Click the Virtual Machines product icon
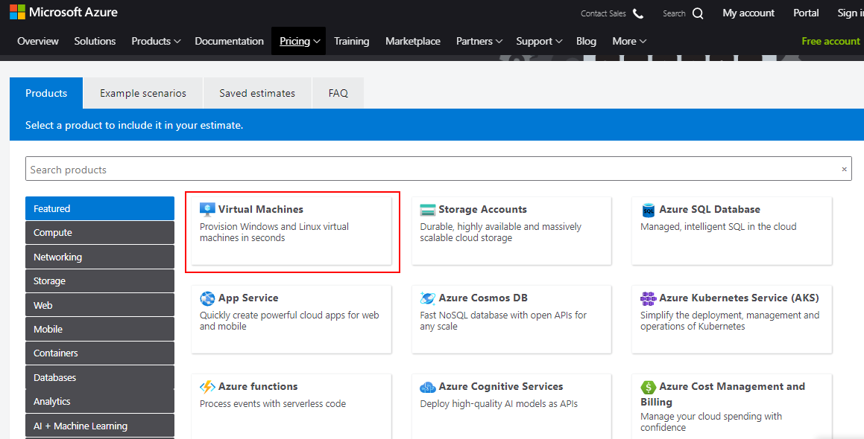The width and height of the screenshot is (864, 439). [207, 210]
